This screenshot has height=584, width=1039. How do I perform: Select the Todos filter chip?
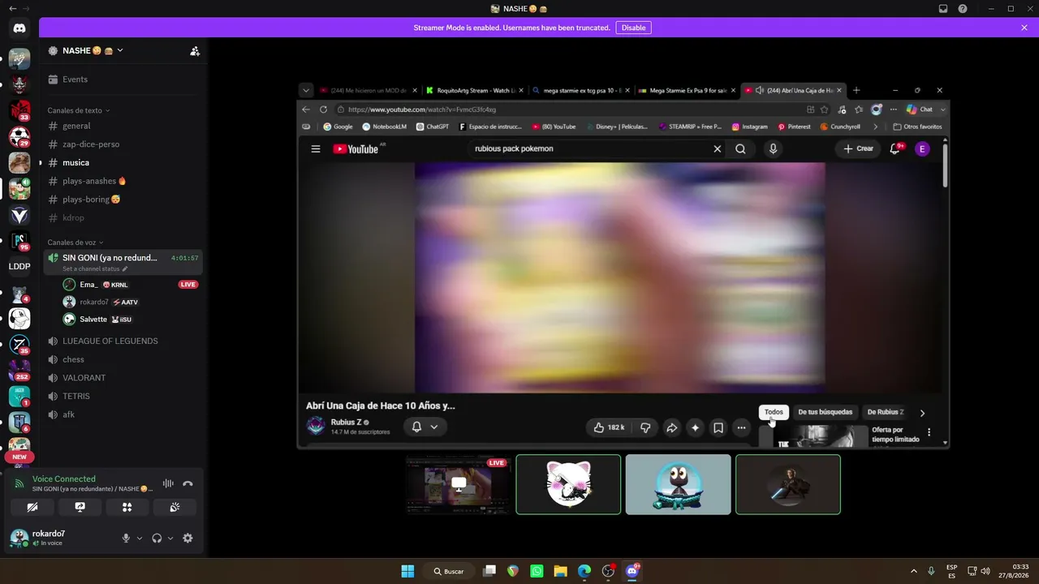tap(774, 412)
